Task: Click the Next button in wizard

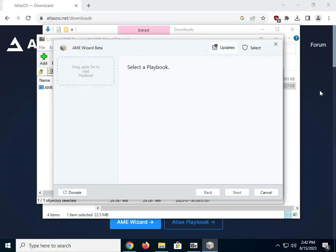Action: pyautogui.click(x=237, y=192)
